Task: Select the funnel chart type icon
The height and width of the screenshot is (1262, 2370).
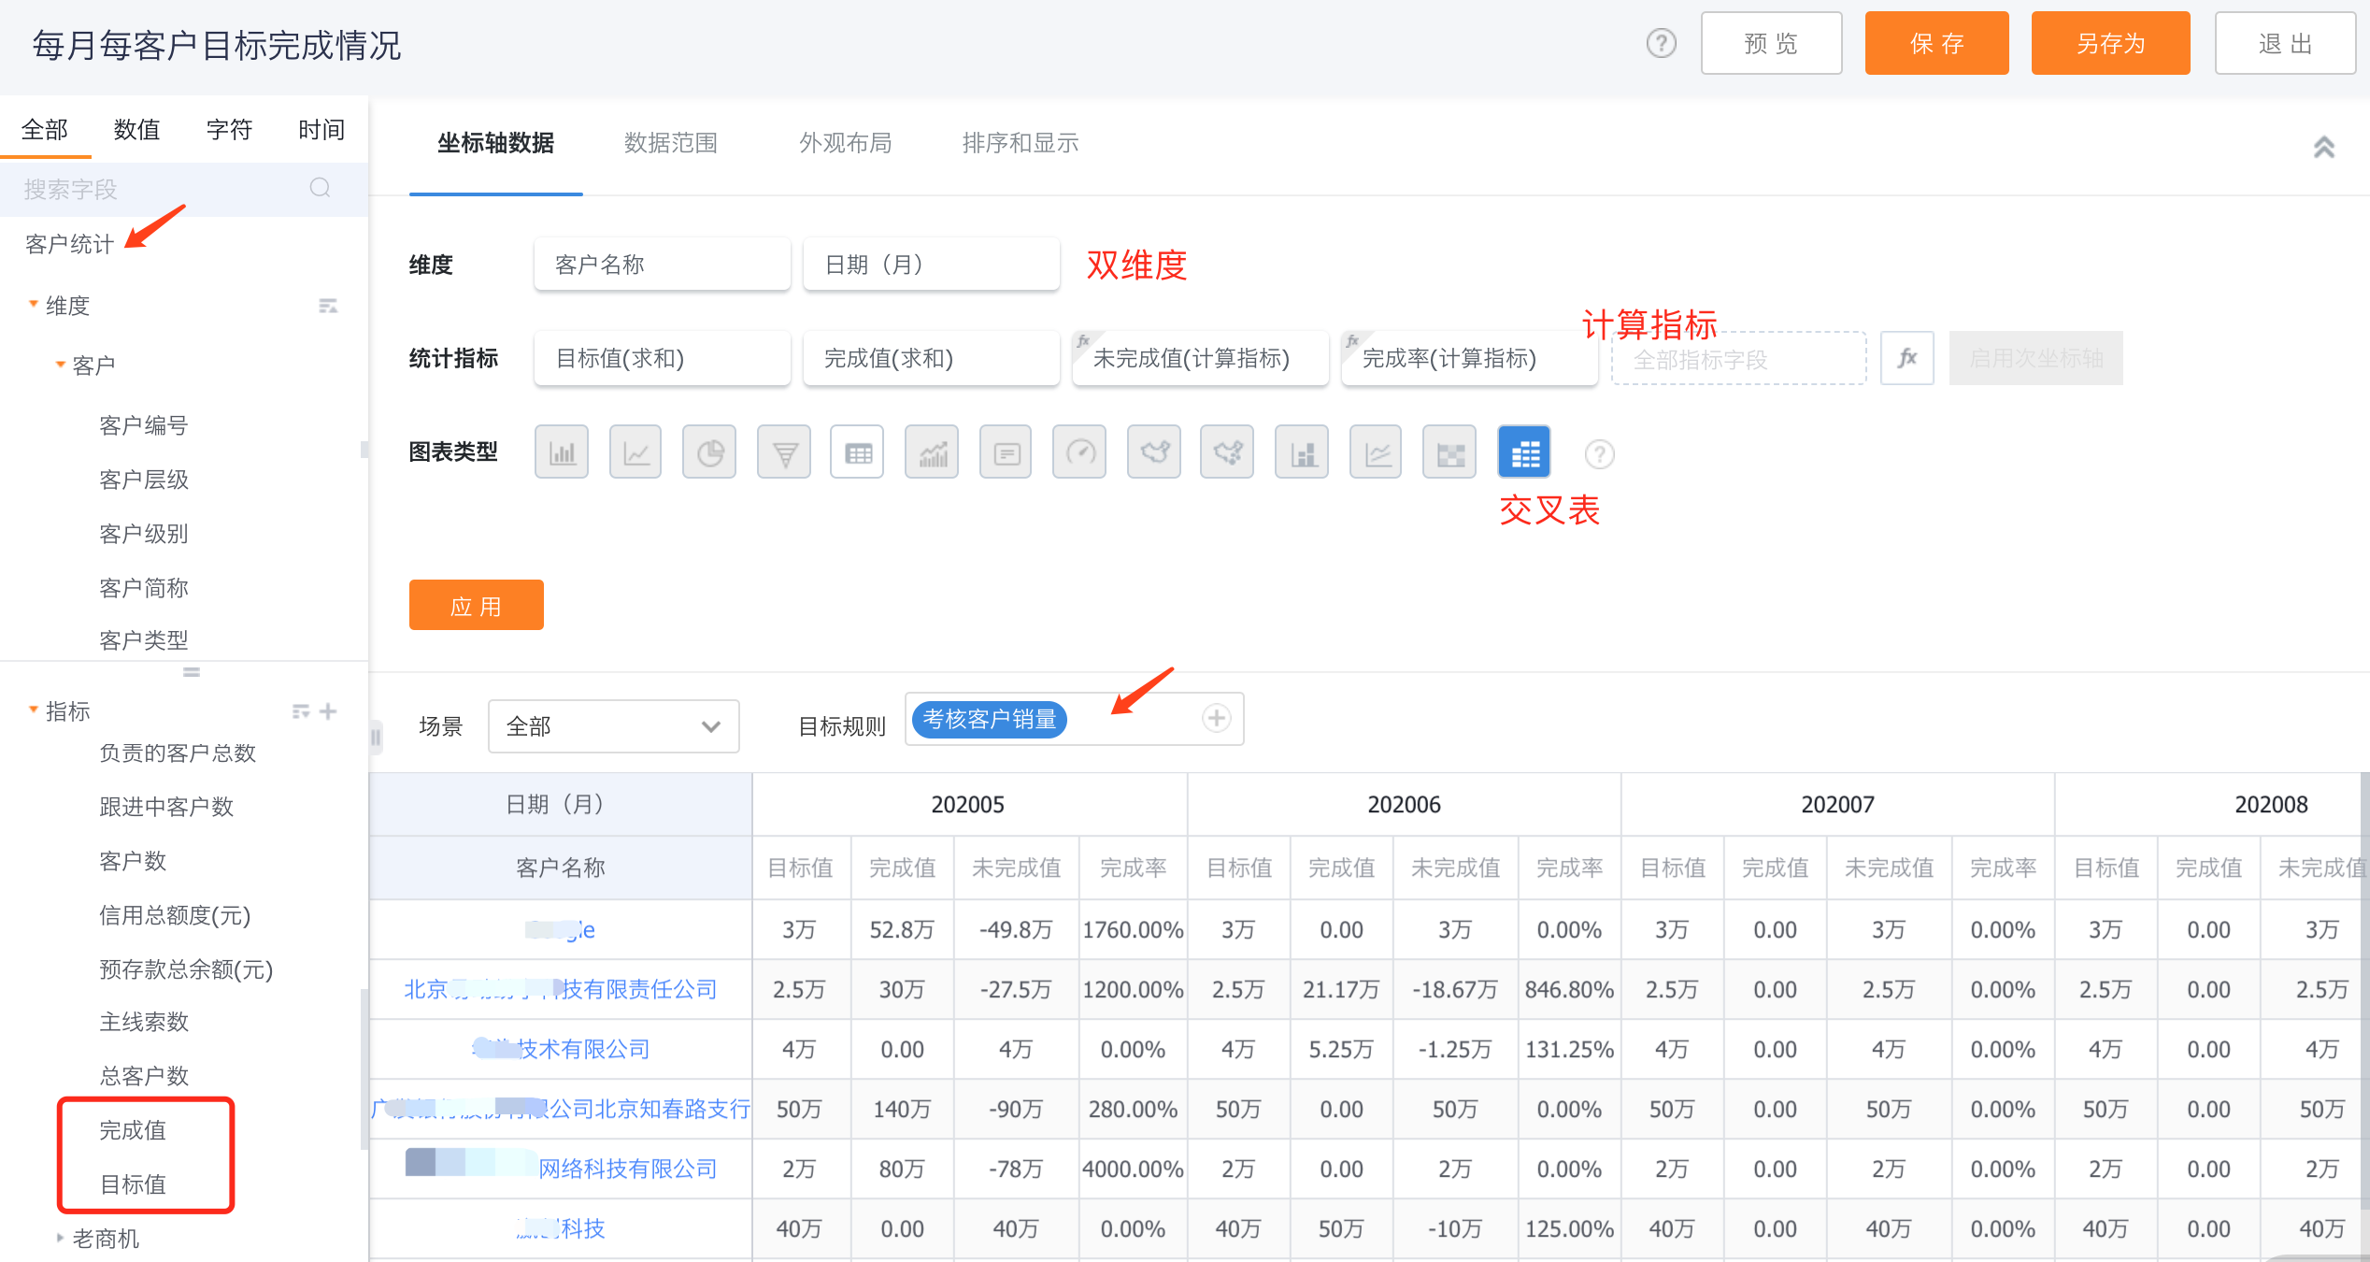Action: pyautogui.click(x=783, y=453)
